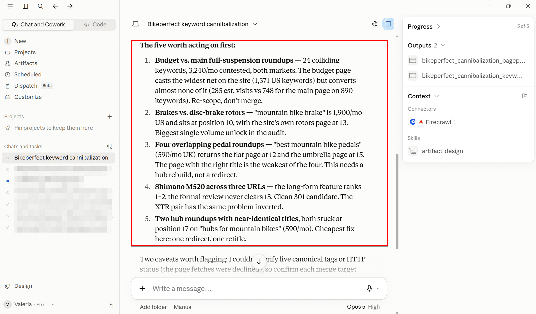536x314 pixels.
Task: Click the Projects section heading
Action: coord(14,117)
